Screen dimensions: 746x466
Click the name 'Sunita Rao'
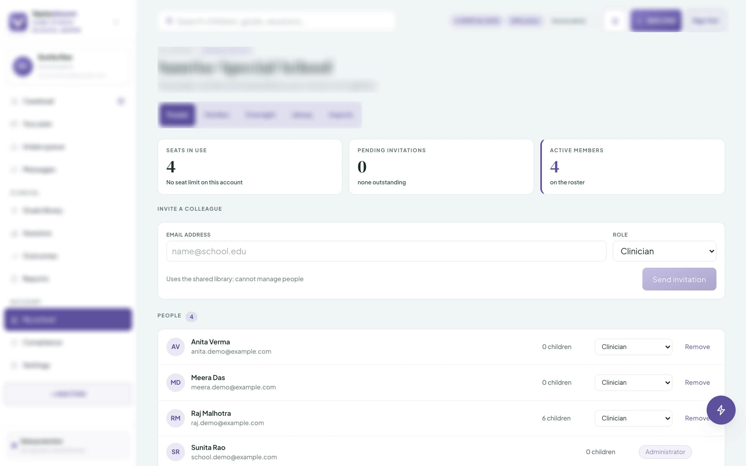208,447
